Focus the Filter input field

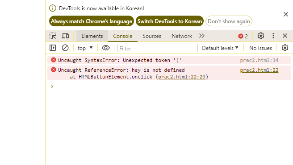point(158,48)
